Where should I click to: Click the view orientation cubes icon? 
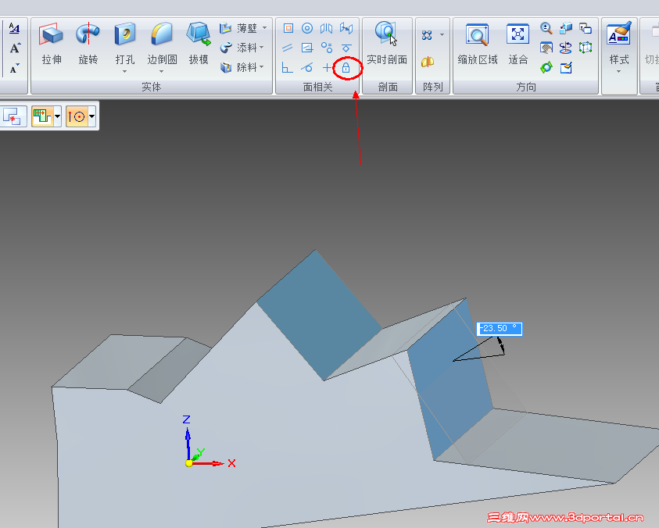566,28
